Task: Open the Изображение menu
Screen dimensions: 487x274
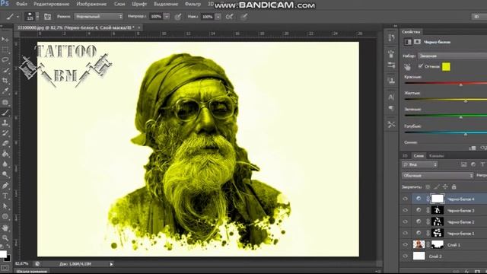Action: coord(91,4)
